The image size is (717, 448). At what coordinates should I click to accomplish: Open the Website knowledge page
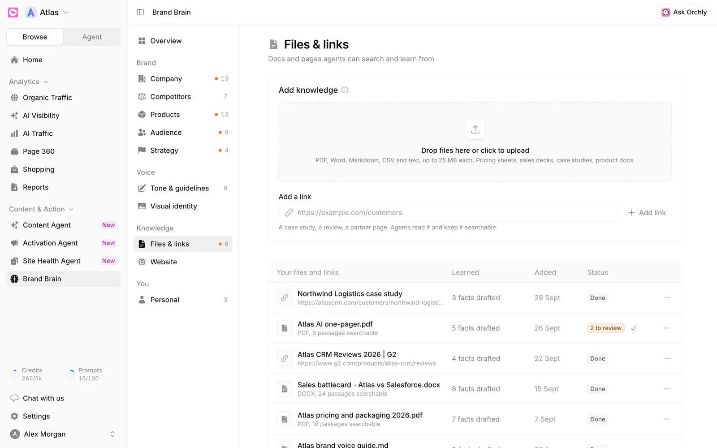point(183,262)
